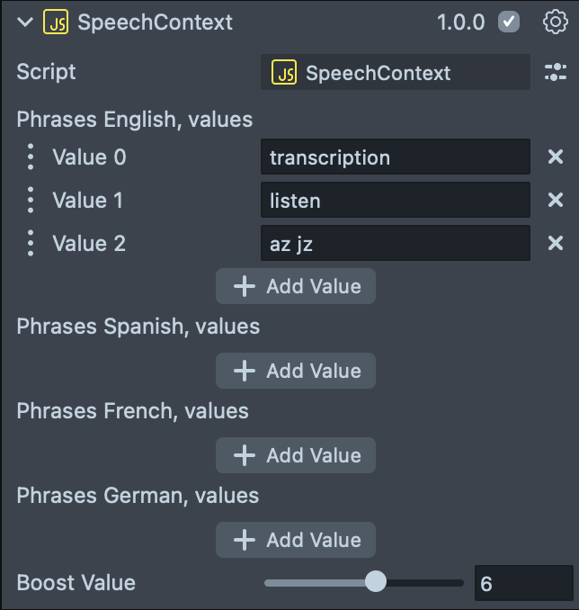Viewport: 579px width, 610px height.
Task: Collapse the SpeechContext component section
Action: 25,22
